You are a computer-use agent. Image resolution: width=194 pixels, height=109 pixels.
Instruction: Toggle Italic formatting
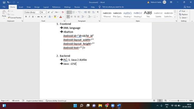point(29,17)
